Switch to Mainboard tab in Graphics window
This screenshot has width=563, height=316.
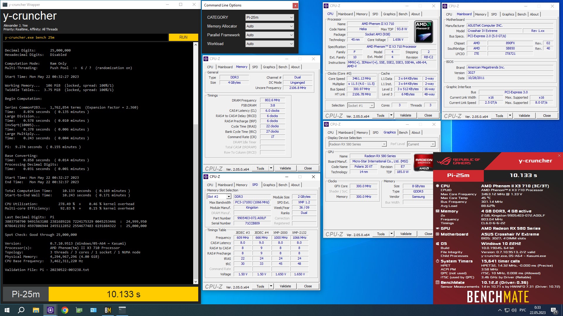click(346, 133)
